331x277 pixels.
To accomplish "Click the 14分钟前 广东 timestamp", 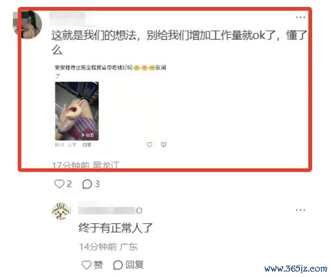I will click(109, 247).
